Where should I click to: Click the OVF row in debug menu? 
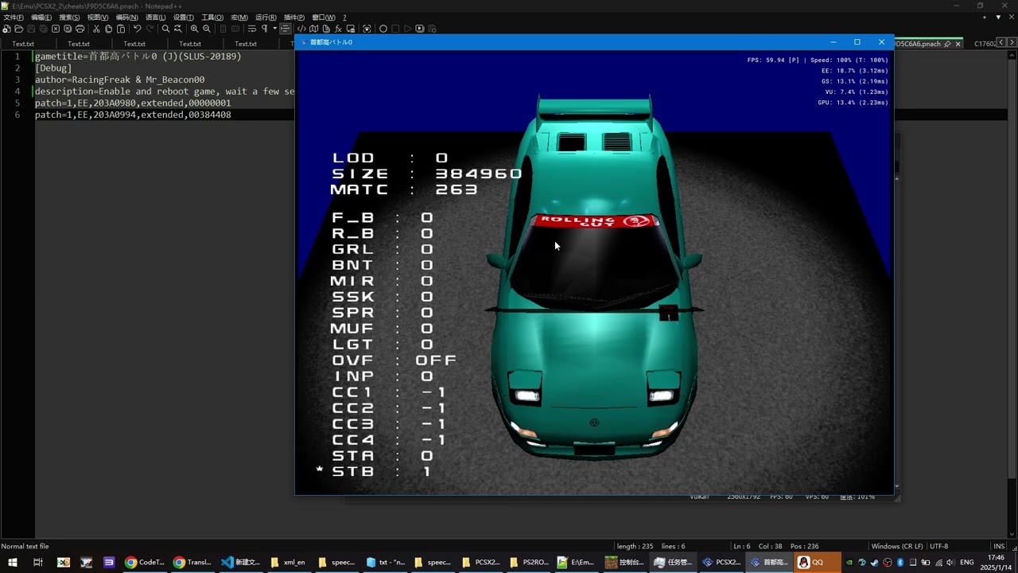click(x=394, y=360)
